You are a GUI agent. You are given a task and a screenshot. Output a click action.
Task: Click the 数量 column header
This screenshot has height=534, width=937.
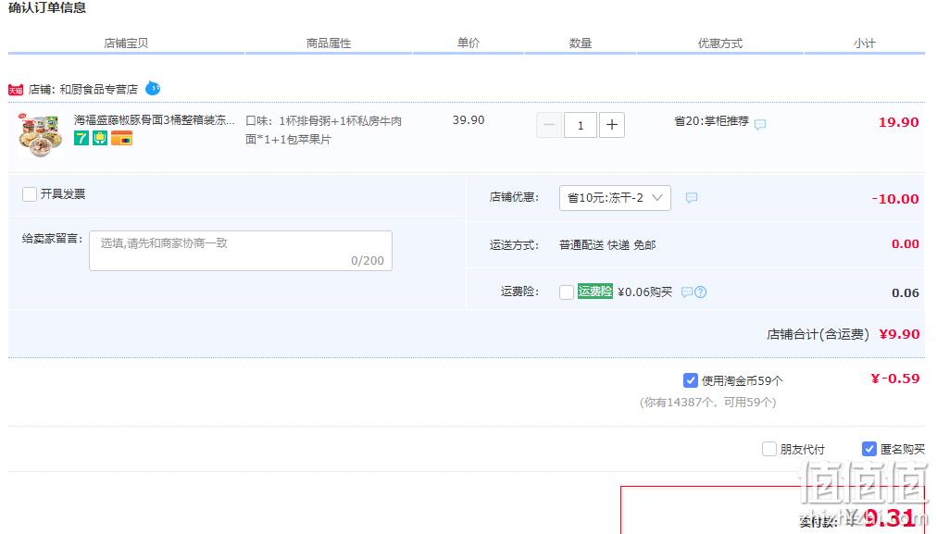[x=581, y=43]
